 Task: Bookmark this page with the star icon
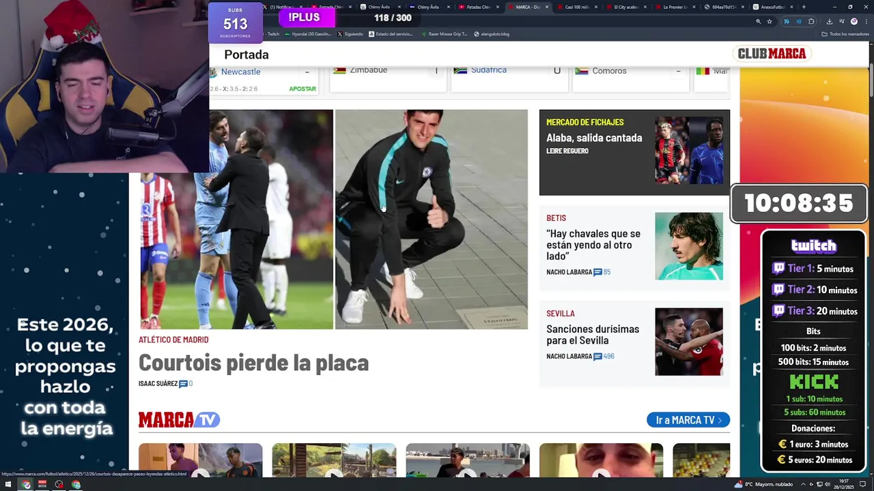coord(770,21)
